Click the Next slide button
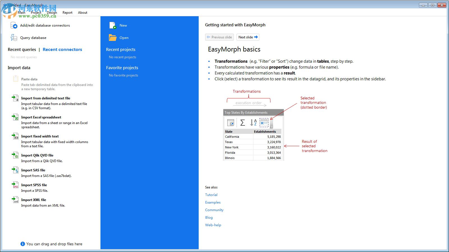This screenshot has height=252, width=449. coord(248,37)
